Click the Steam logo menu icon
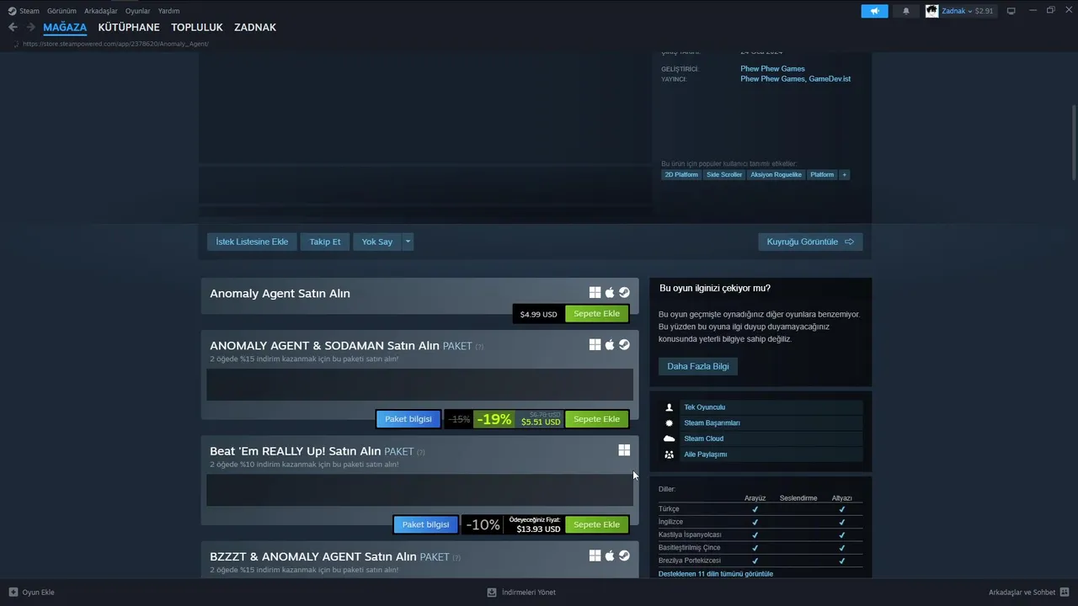 coord(12,11)
